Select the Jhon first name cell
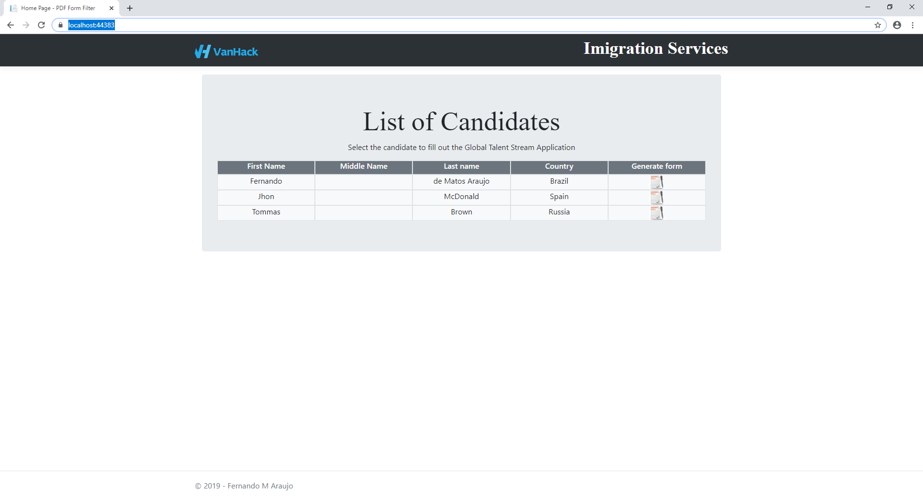The width and height of the screenshot is (923, 500). [266, 197]
